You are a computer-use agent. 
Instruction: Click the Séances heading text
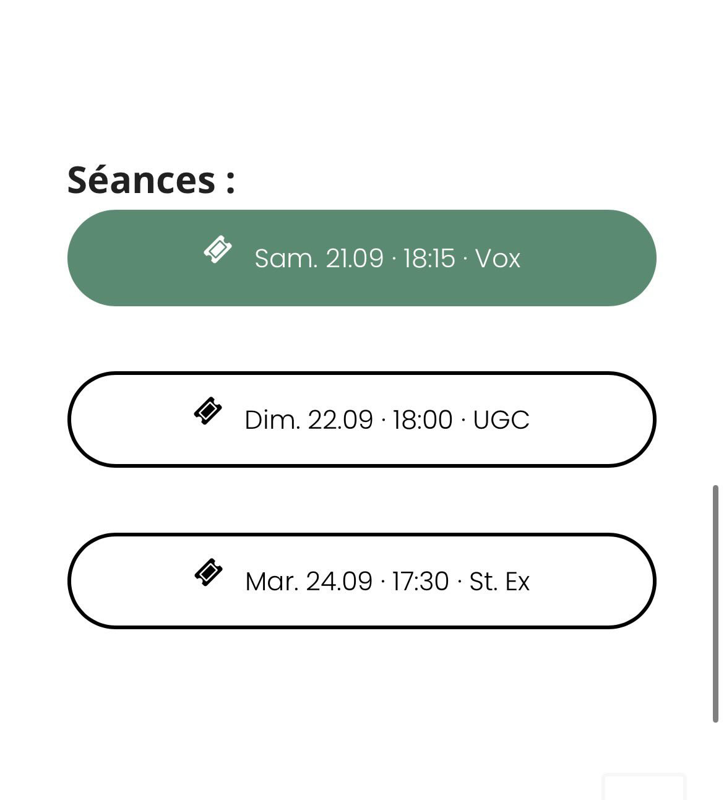151,180
